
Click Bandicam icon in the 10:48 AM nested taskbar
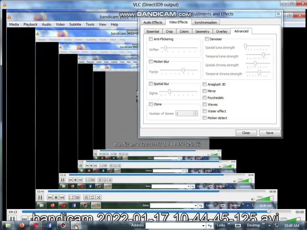click(85, 205)
